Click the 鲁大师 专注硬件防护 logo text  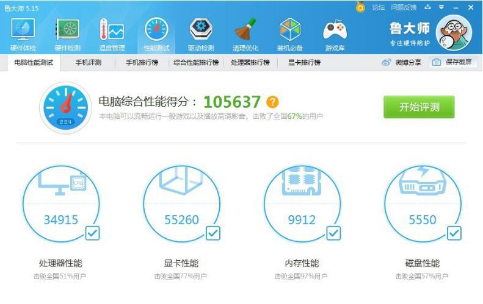(409, 34)
